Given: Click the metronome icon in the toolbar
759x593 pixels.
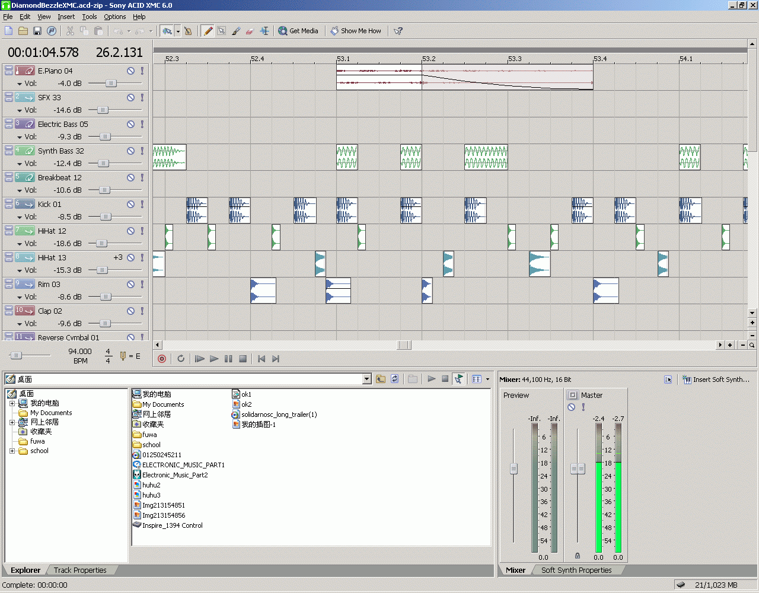Looking at the screenshot, I should (188, 31).
